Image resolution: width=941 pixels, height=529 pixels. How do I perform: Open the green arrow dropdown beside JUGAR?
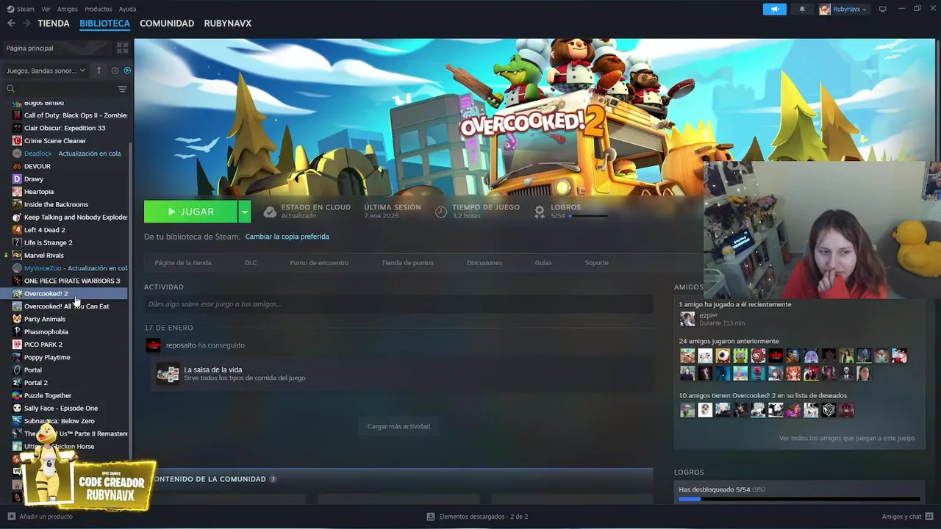coord(245,212)
